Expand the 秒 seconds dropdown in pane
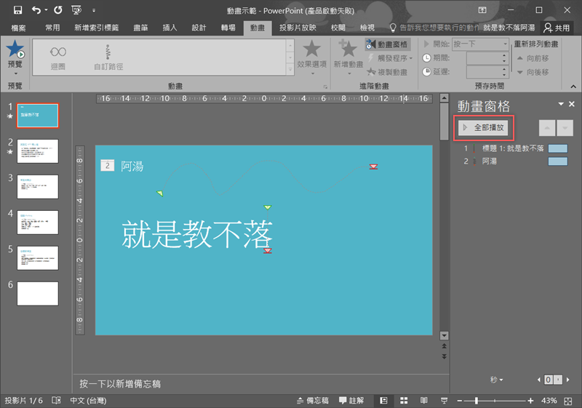The width and height of the screenshot is (582, 408). click(x=497, y=380)
